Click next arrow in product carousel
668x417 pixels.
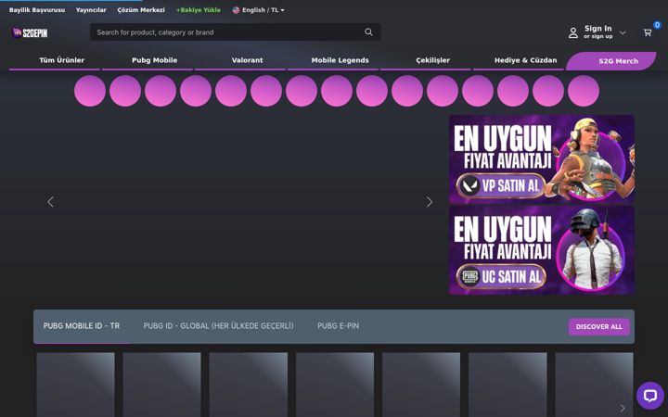coord(623,408)
